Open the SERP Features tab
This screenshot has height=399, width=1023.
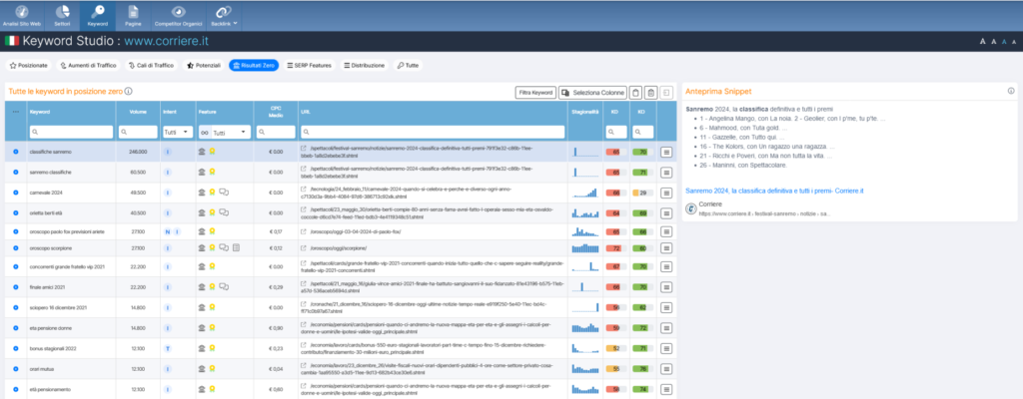coord(310,65)
